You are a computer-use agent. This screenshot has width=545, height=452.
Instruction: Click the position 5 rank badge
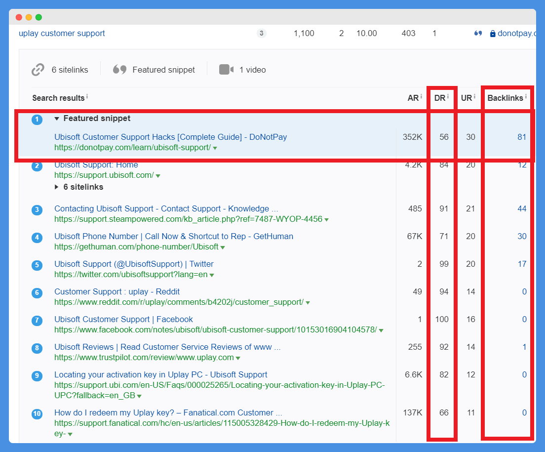point(37,265)
